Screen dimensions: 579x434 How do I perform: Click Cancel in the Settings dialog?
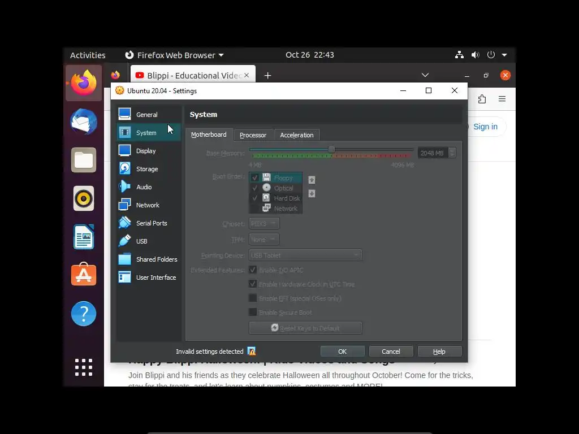tap(391, 351)
